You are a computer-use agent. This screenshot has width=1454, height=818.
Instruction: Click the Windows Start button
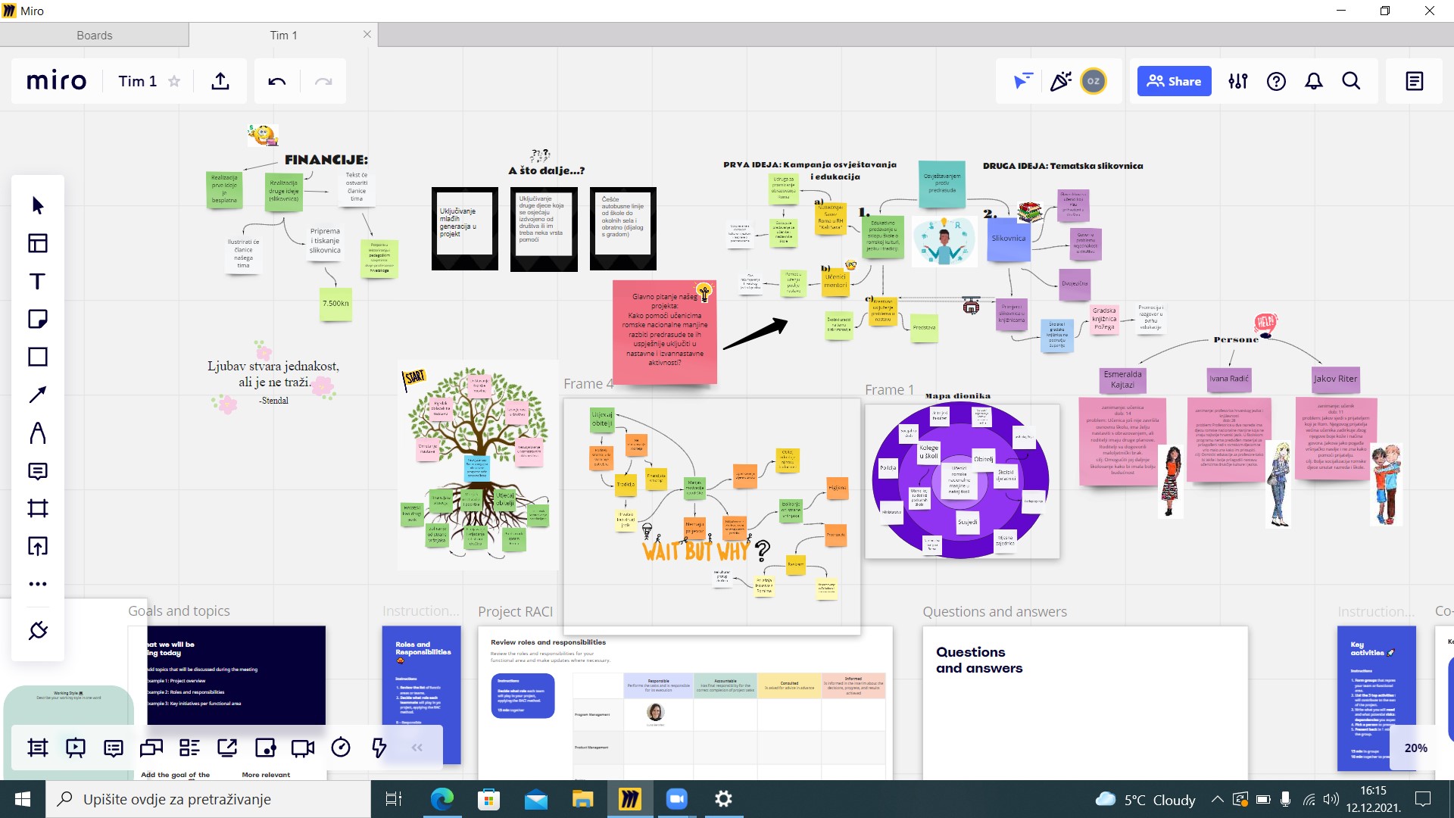coord(23,799)
